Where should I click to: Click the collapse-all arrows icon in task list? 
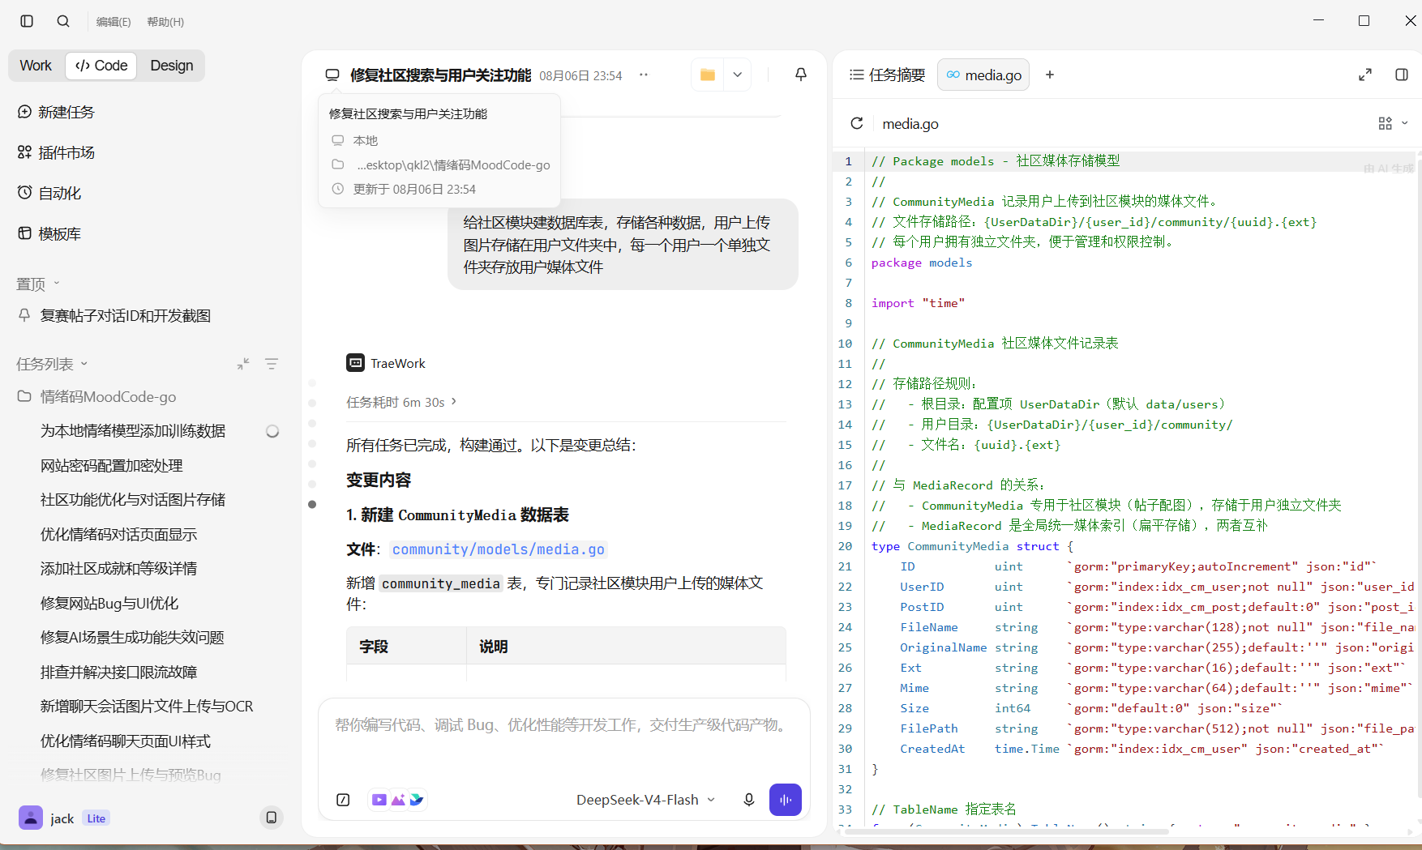(243, 364)
